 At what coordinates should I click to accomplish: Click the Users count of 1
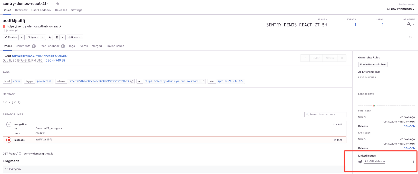[x=383, y=25]
